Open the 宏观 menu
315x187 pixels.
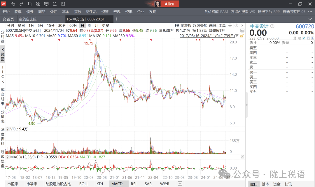click(x=117, y=12)
